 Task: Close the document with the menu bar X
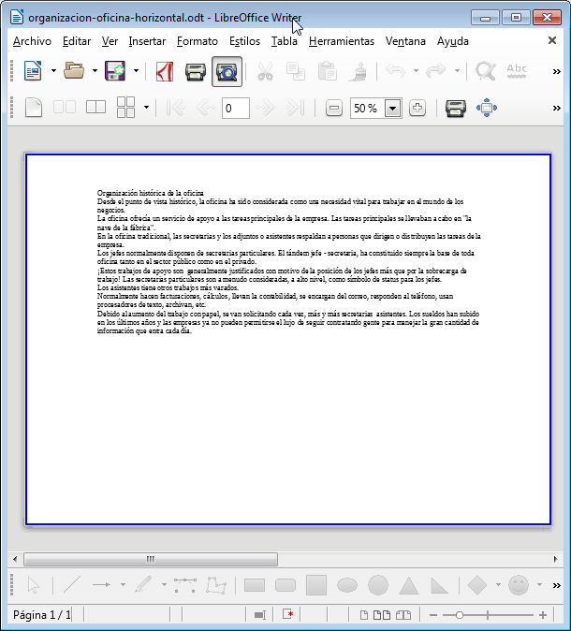click(552, 40)
